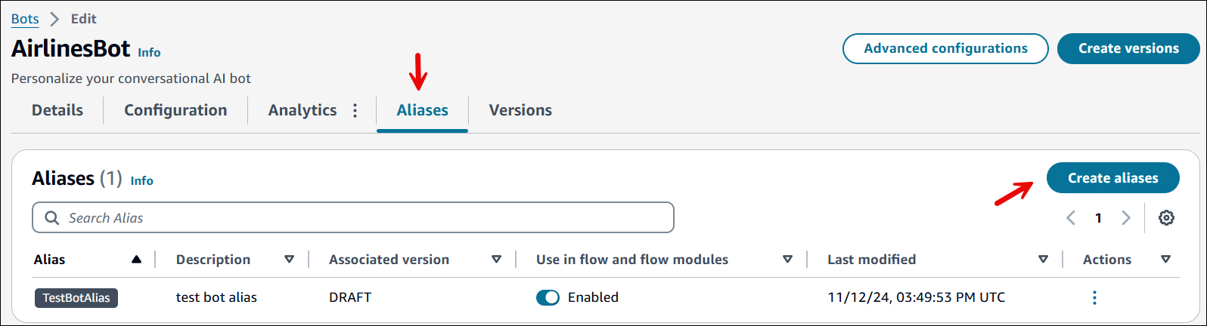Go to previous page arrow
Screen dimensions: 1207x326
tap(1071, 218)
